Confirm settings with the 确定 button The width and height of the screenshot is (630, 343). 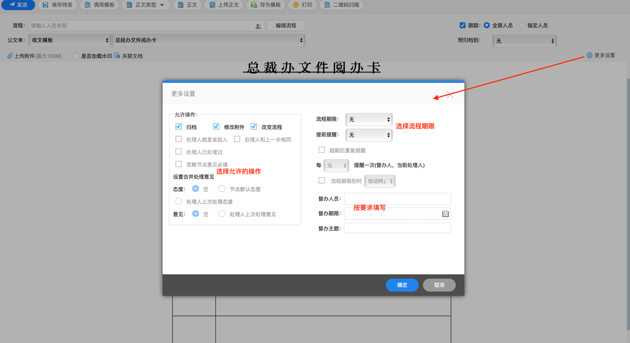[402, 285]
